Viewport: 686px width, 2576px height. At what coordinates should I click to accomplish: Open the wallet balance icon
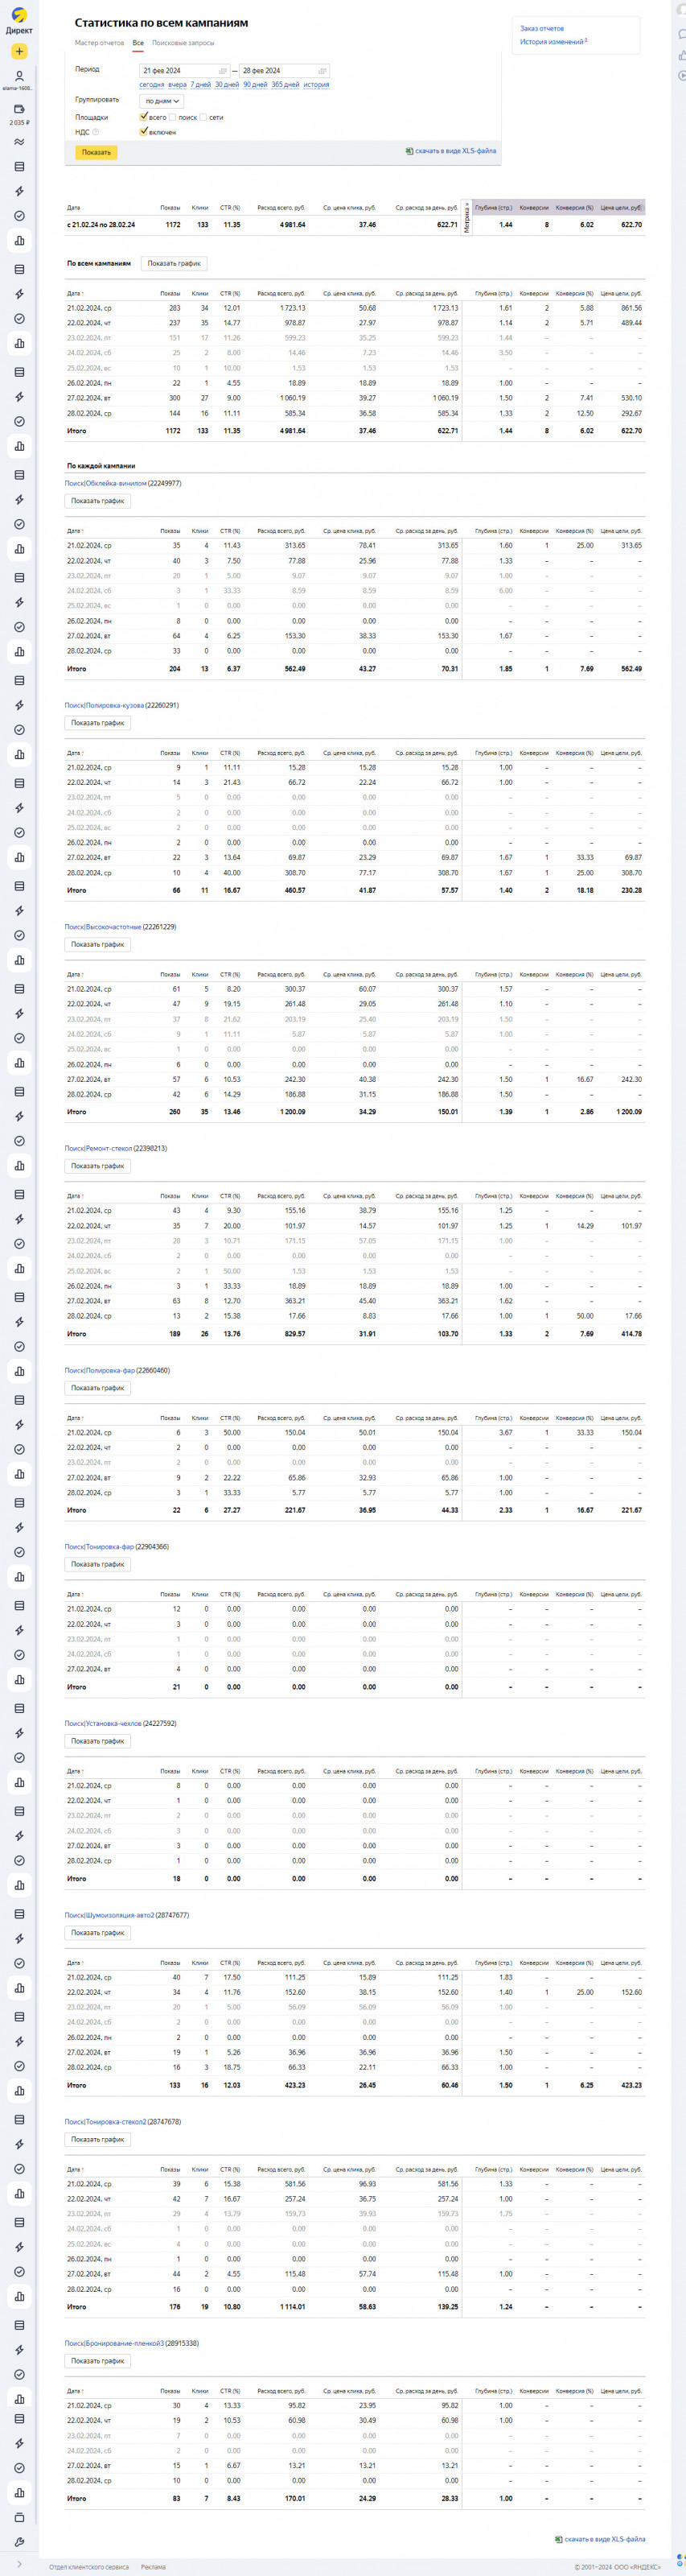pos(19,109)
